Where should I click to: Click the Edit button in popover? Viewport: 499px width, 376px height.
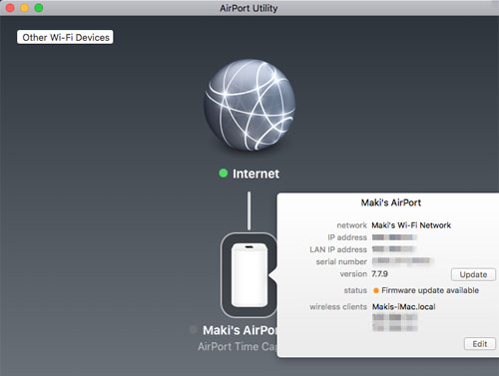click(x=480, y=344)
